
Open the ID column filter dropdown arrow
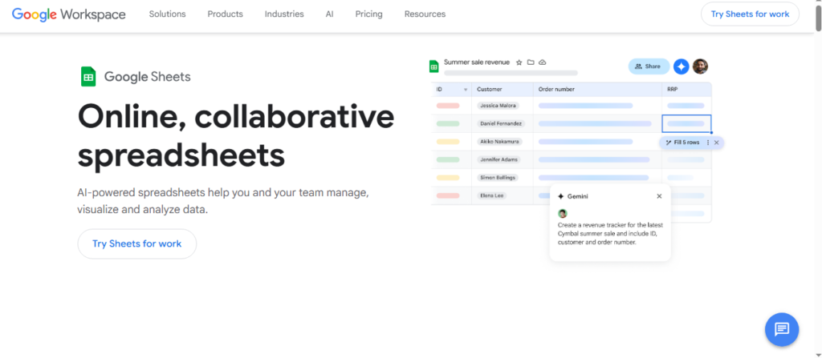[x=466, y=90]
